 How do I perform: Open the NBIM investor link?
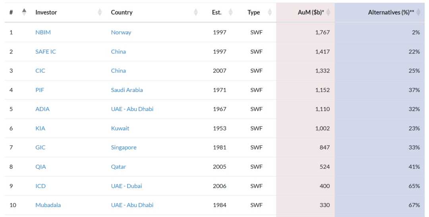pyautogui.click(x=43, y=32)
